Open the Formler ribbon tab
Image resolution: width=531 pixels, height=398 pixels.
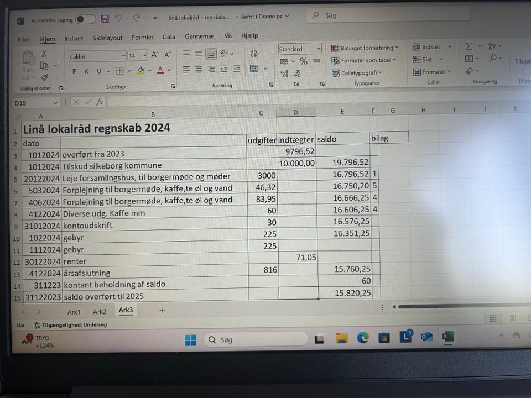click(142, 37)
